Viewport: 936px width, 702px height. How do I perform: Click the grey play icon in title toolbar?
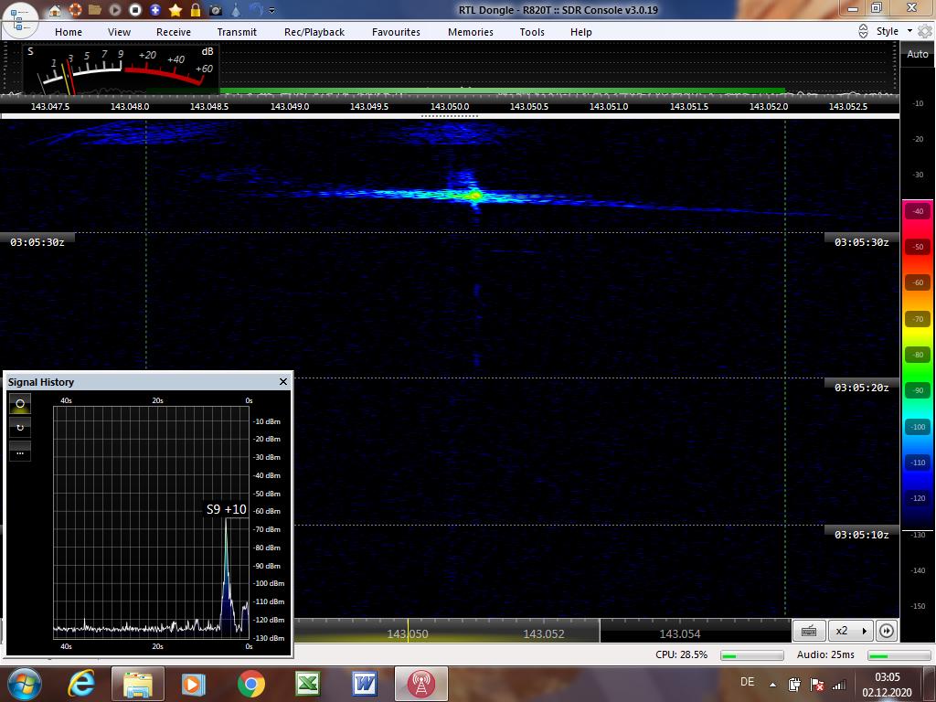click(115, 9)
